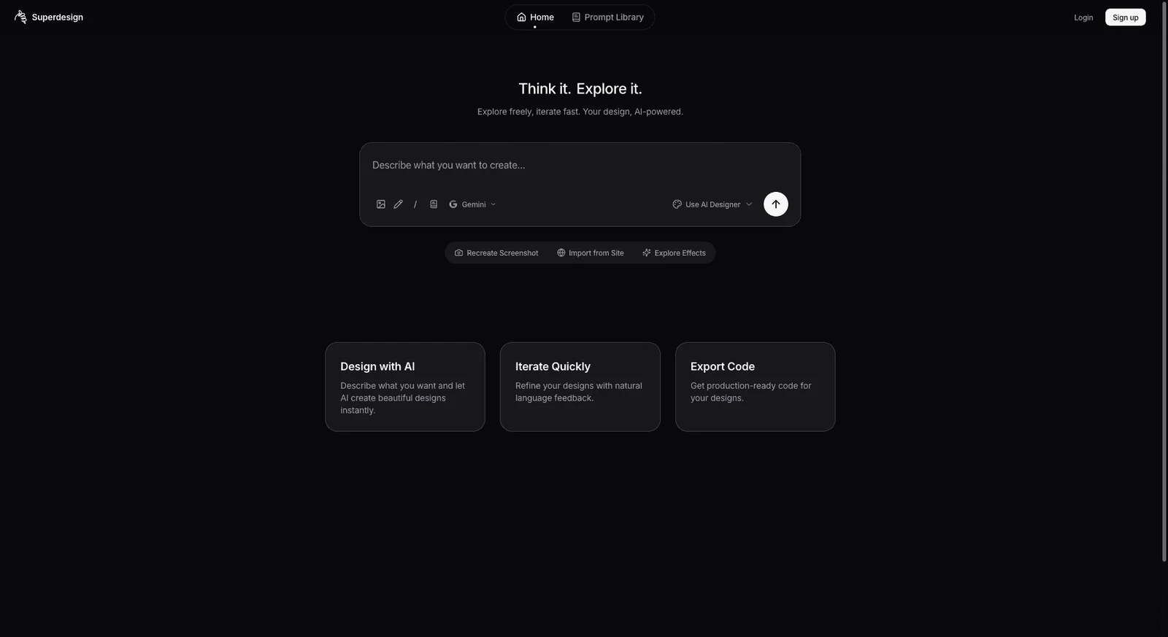Expand the Use AI Designer dropdown
This screenshot has height=637, width=1168.
pos(712,204)
